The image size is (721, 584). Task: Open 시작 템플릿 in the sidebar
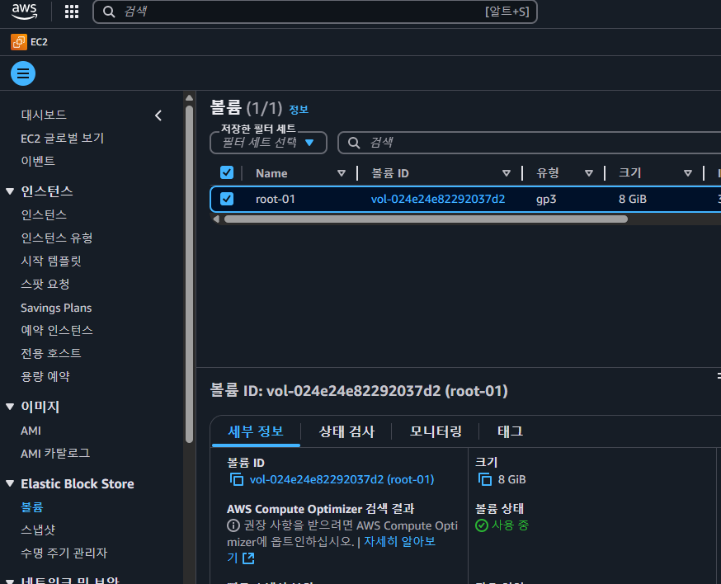[51, 261]
